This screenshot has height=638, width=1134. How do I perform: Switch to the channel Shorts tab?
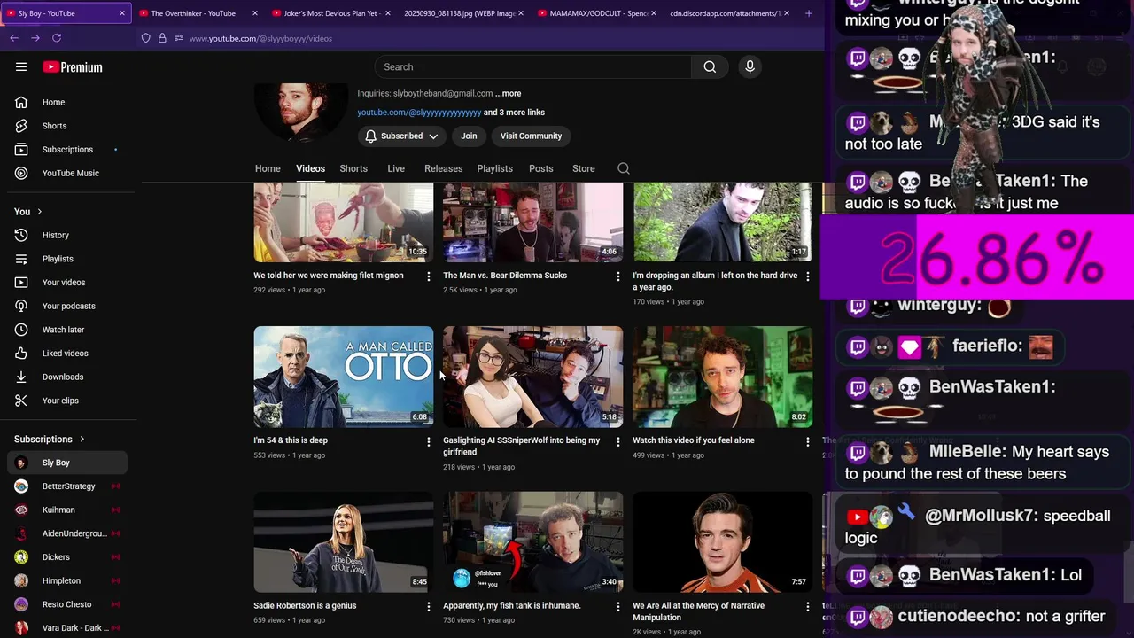point(353,168)
